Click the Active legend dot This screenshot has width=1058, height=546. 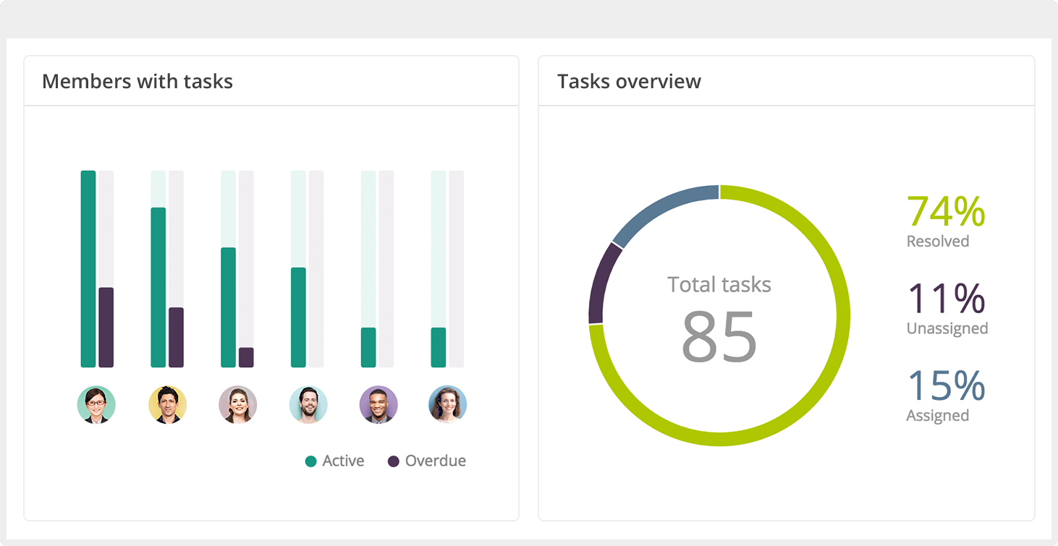(310, 461)
